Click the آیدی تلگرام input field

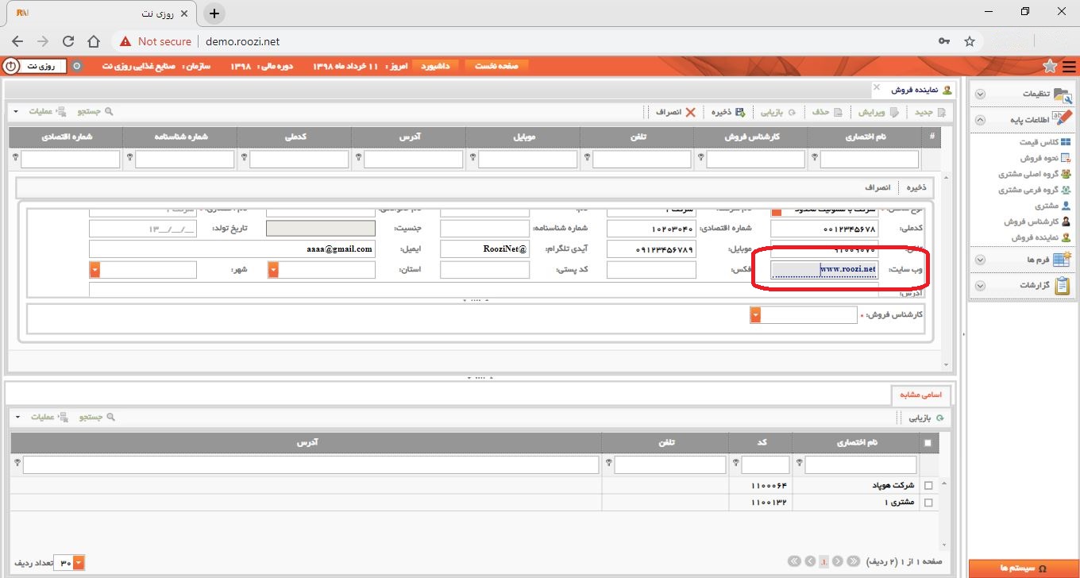[x=484, y=249]
